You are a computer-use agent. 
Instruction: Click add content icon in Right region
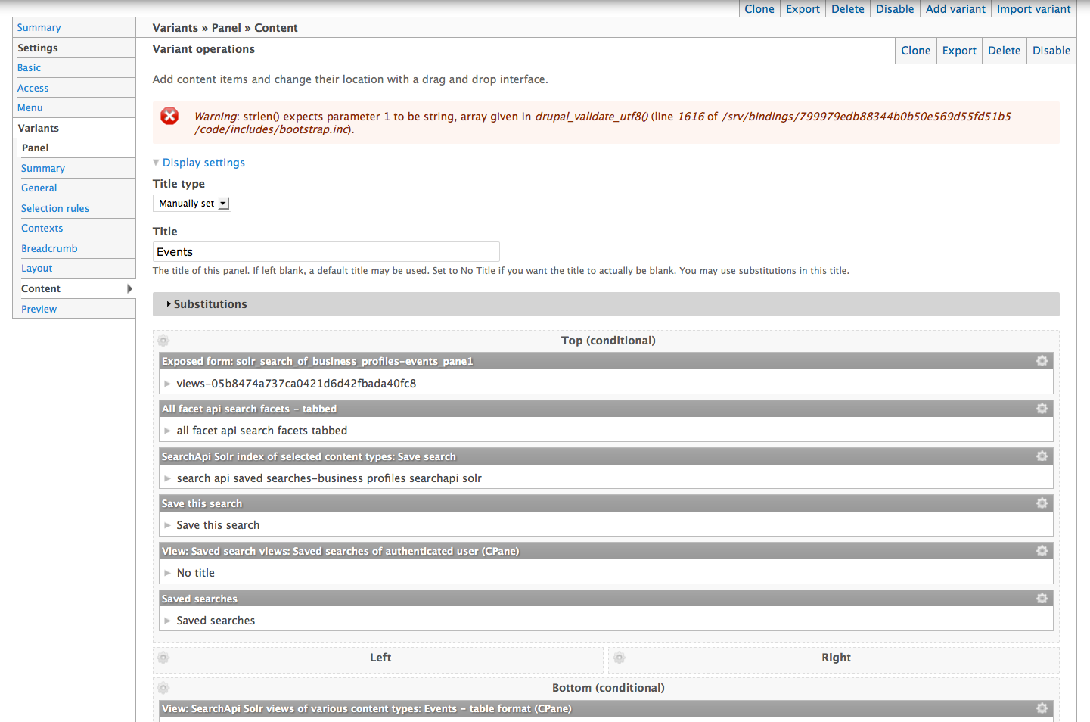pyautogui.click(x=620, y=658)
